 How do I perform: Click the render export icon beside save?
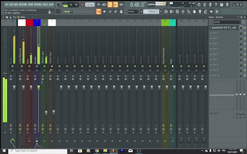pos(227,5)
